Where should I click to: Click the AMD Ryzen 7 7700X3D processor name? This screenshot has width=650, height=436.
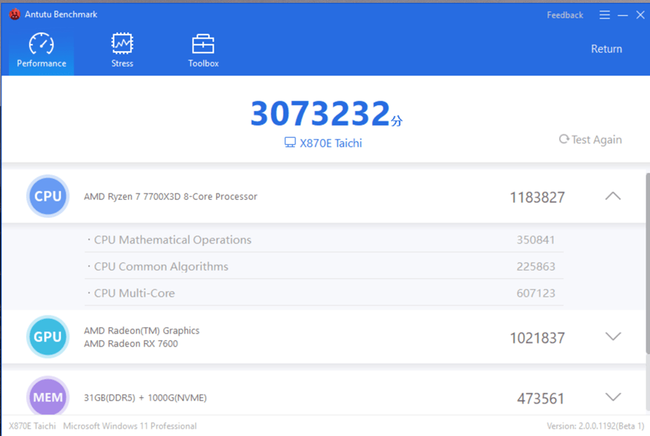pos(170,196)
